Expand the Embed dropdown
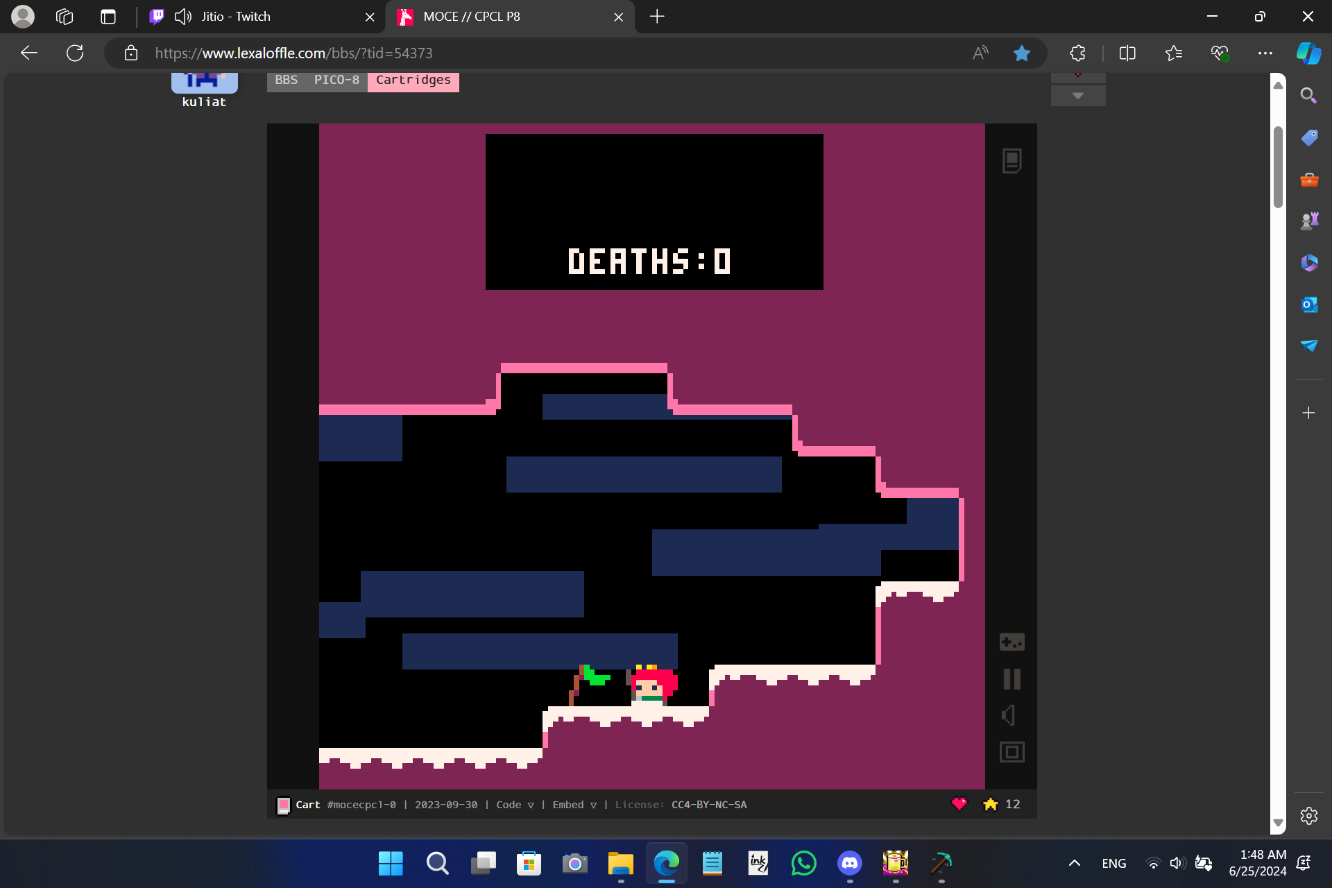 tap(574, 805)
